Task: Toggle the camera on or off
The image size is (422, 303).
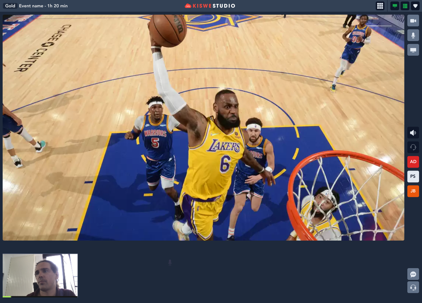Action: click(x=413, y=21)
